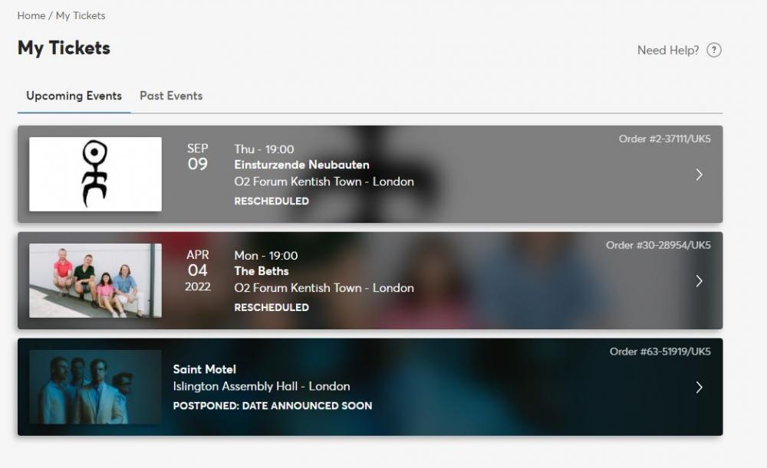Click The Beths event title

(262, 271)
